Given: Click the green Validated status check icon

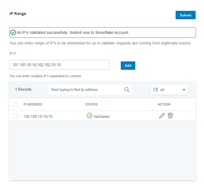Looking at the screenshot, I should (x=89, y=116).
